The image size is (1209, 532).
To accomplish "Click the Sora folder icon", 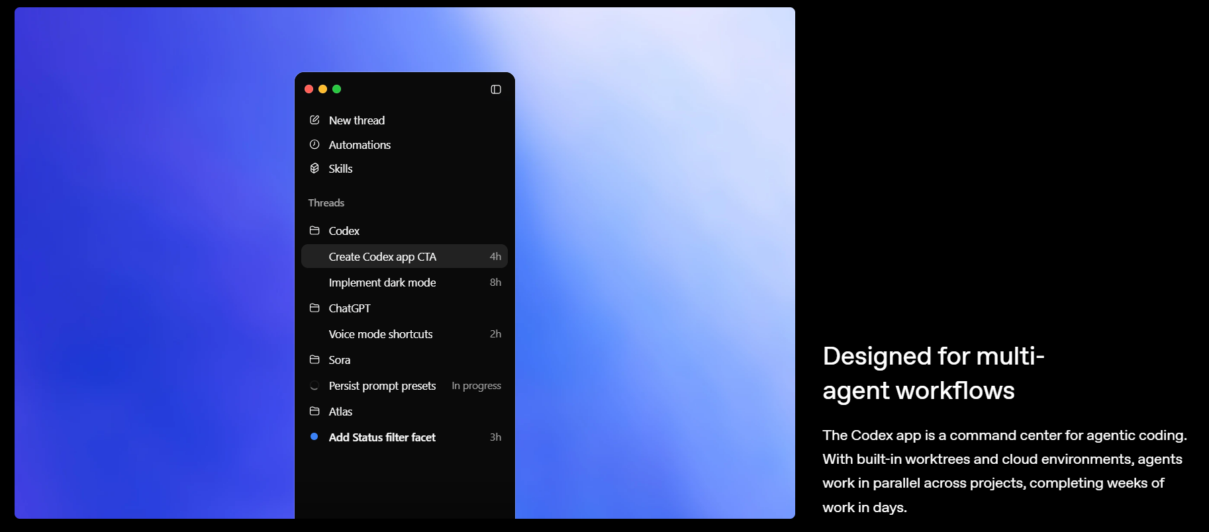I will pyautogui.click(x=314, y=359).
